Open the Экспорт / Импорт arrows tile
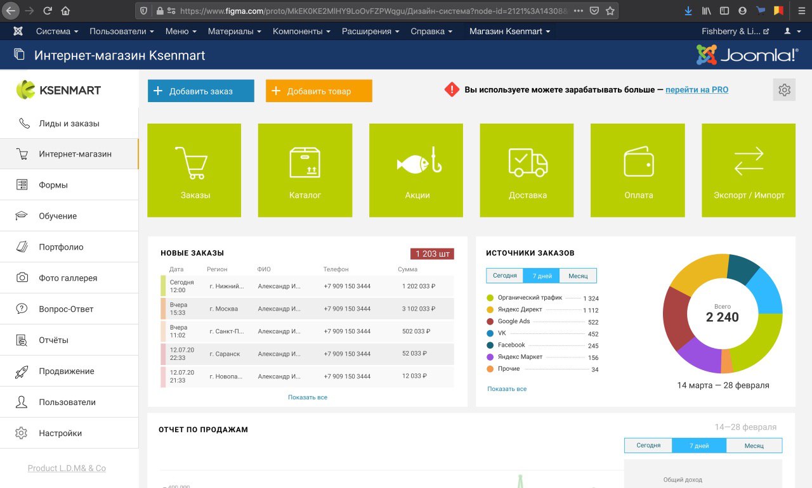This screenshot has width=812, height=488. [x=749, y=170]
